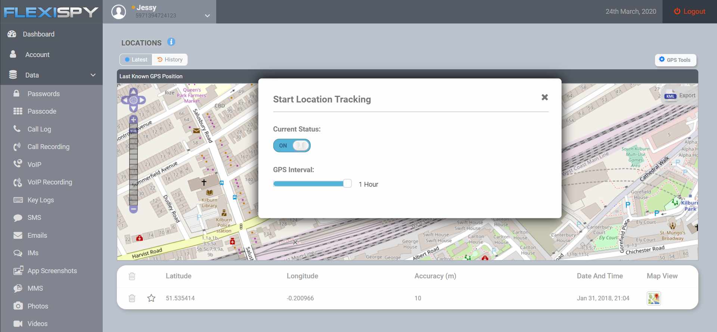Click the longitude value -0.200966
This screenshot has height=332, width=717.
(x=300, y=298)
